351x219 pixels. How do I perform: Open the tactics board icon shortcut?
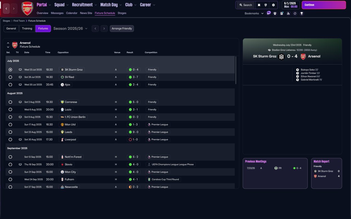click(282, 13)
